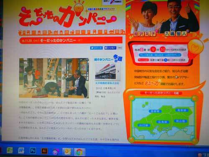Open the red article heading そーだったのかンパニー
Screen dimensions: 209x157
(58, 41)
